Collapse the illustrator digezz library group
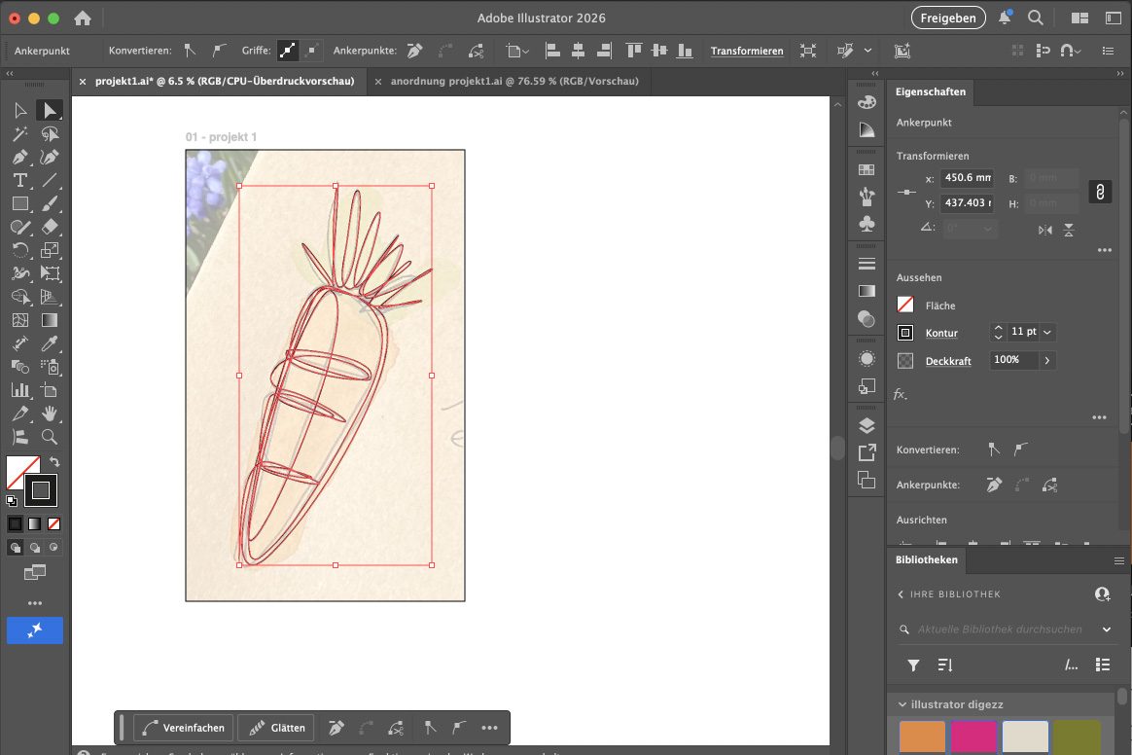This screenshot has height=755, width=1132. [x=902, y=703]
